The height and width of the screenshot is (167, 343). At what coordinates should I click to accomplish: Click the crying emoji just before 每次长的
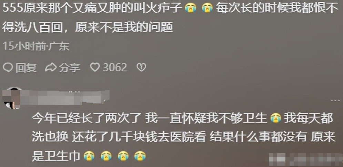pos(208,9)
